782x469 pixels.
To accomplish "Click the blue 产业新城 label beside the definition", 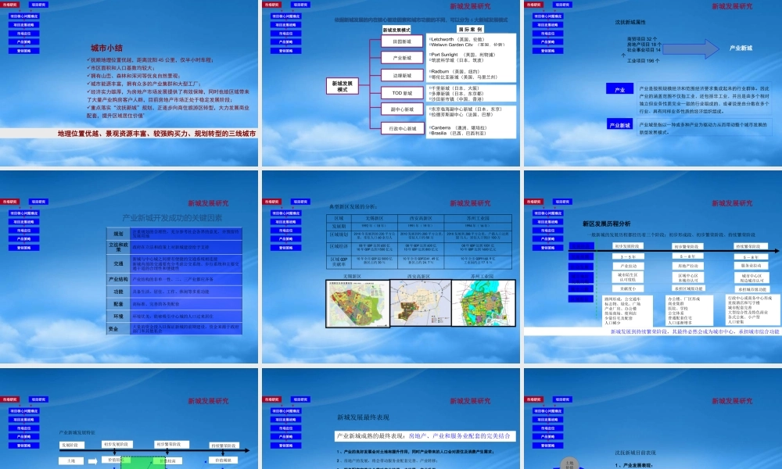I will pos(619,124).
